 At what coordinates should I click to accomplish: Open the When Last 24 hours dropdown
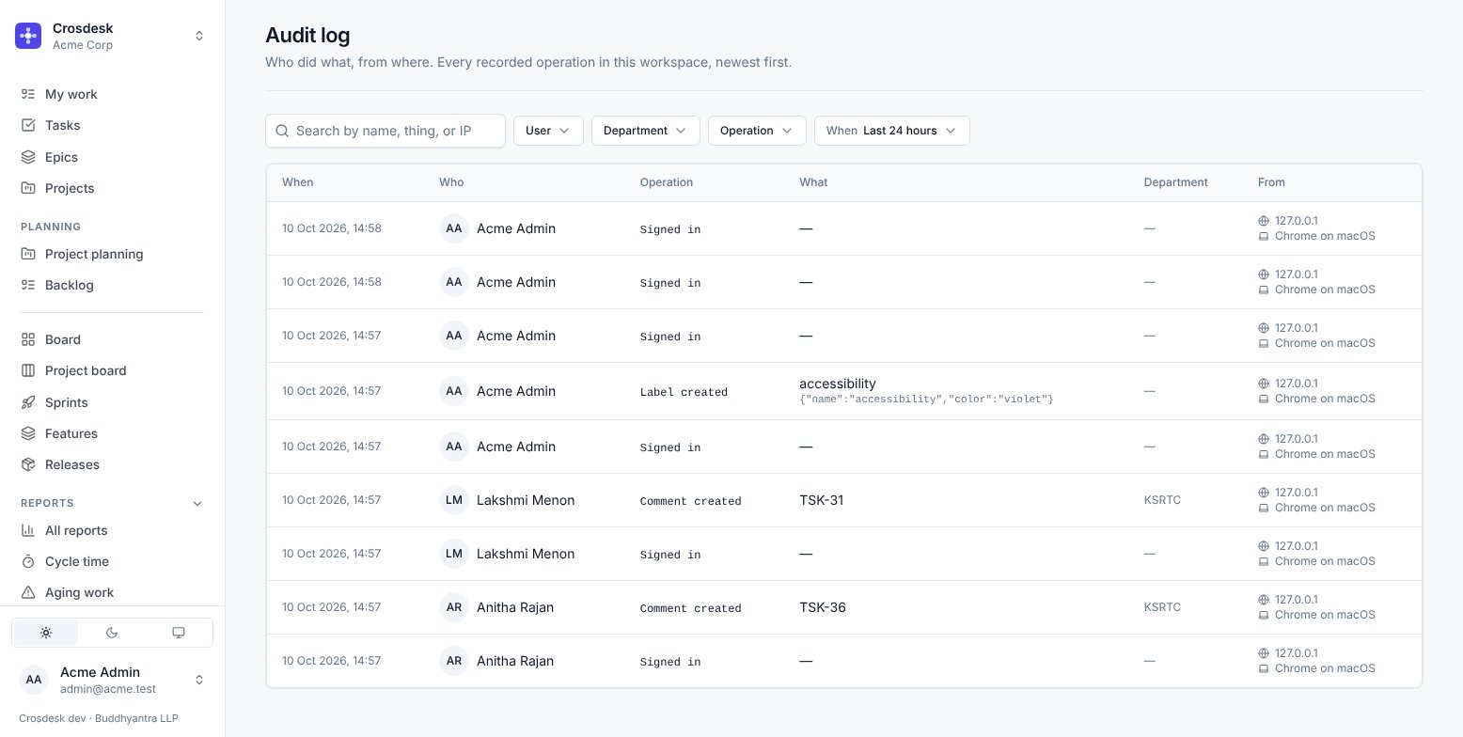892,131
